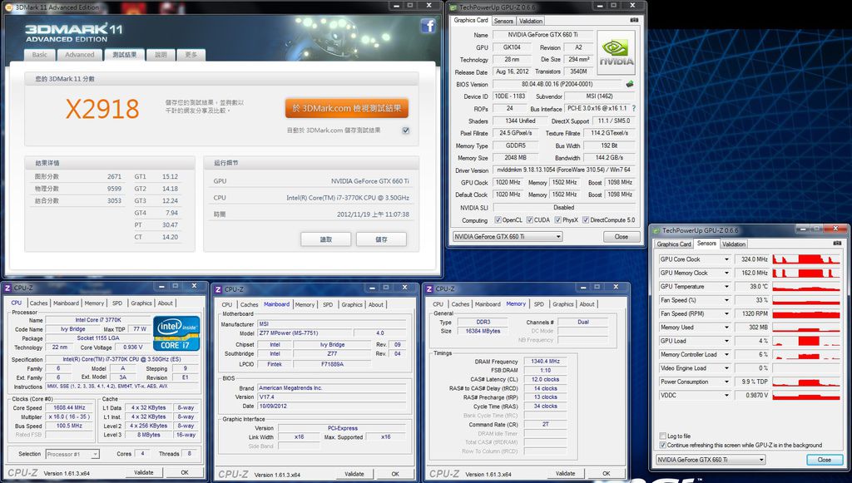This screenshot has width=852, height=483.
Task: Click the 3DMark 11 title bar app icon
Action: click(8, 7)
